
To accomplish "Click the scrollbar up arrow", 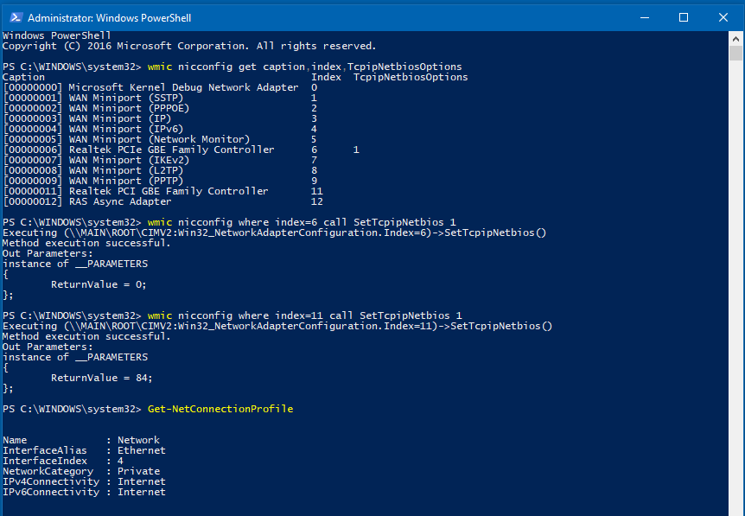I will click(x=736, y=39).
